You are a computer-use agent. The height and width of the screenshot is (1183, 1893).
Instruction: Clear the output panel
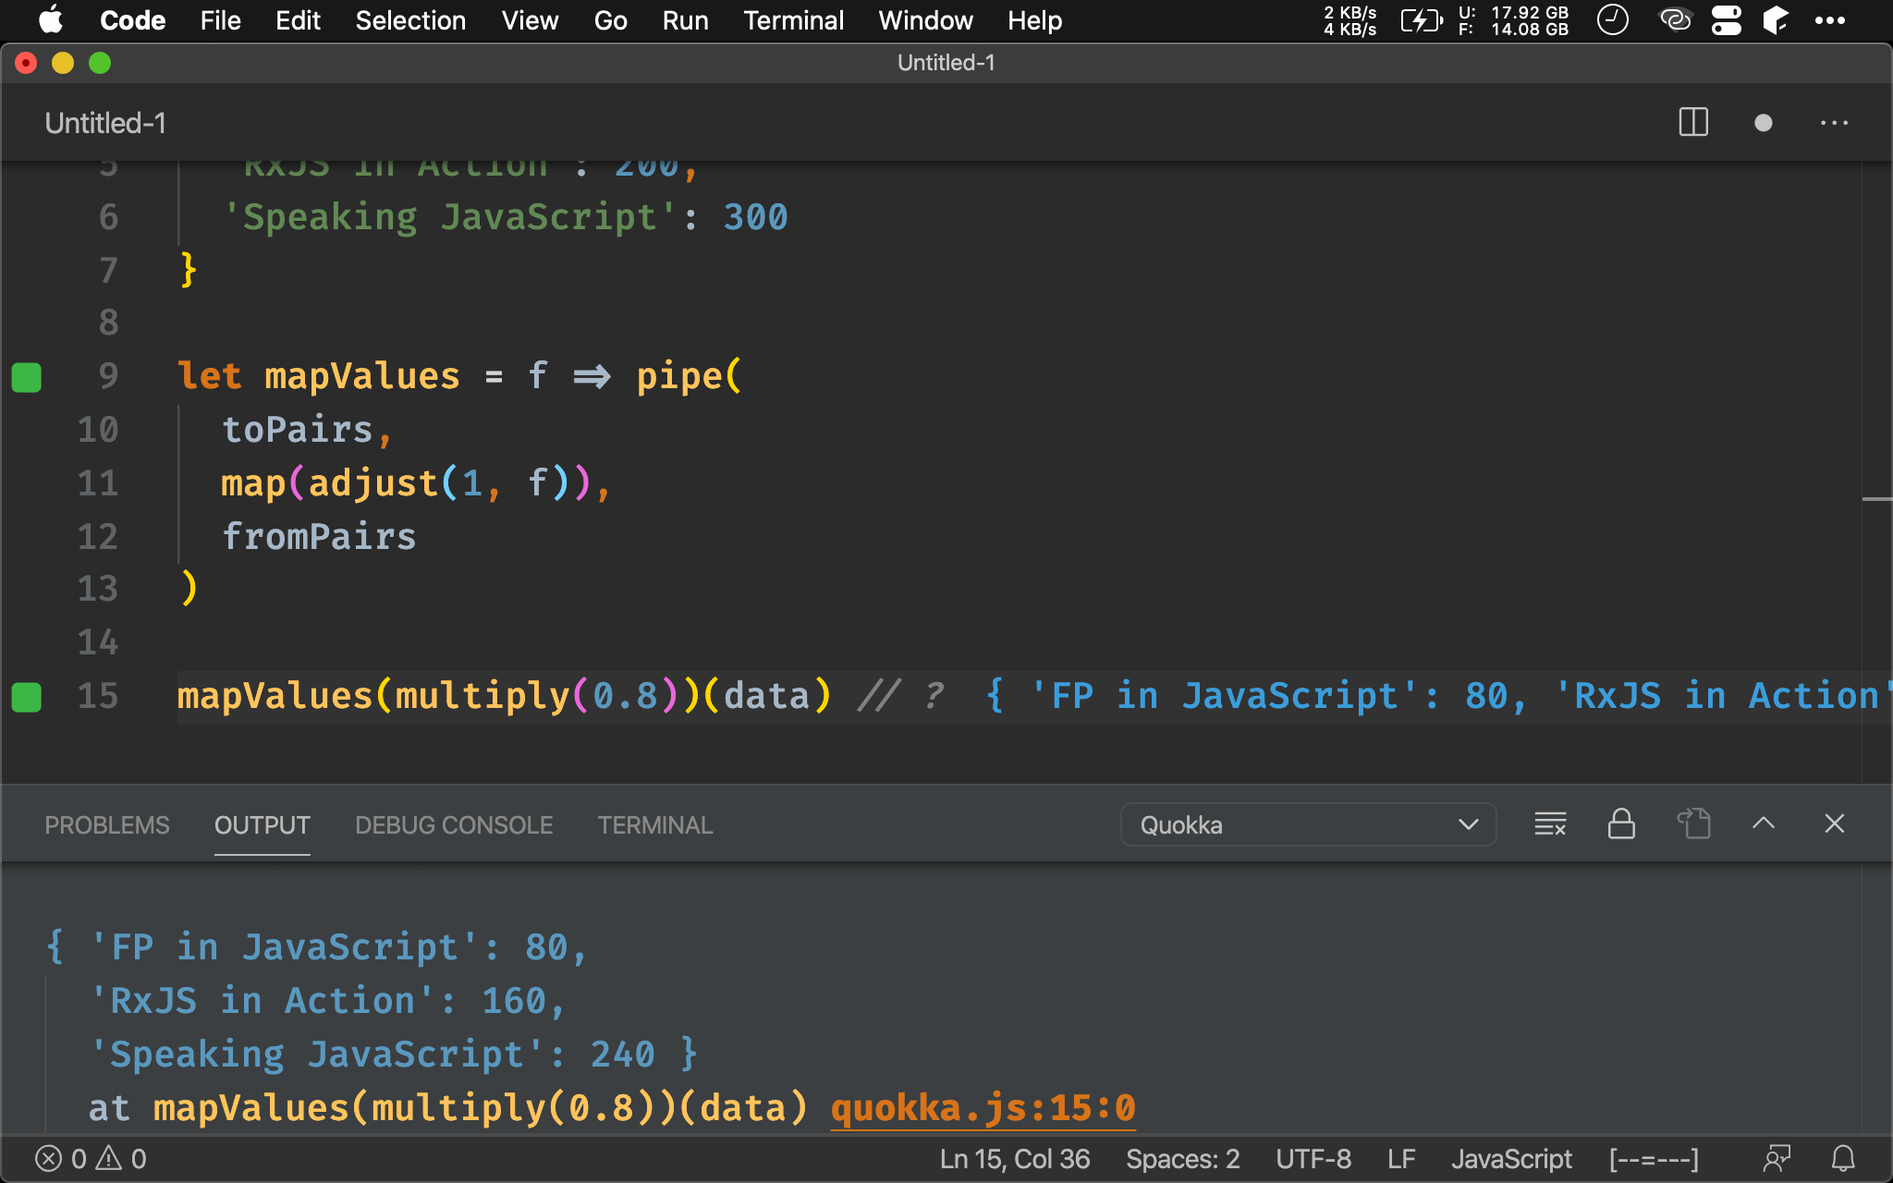point(1550,823)
